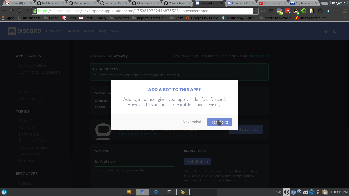349x196 pixels.
Task: Go to Merch in the header
Action: click(x=89, y=31)
